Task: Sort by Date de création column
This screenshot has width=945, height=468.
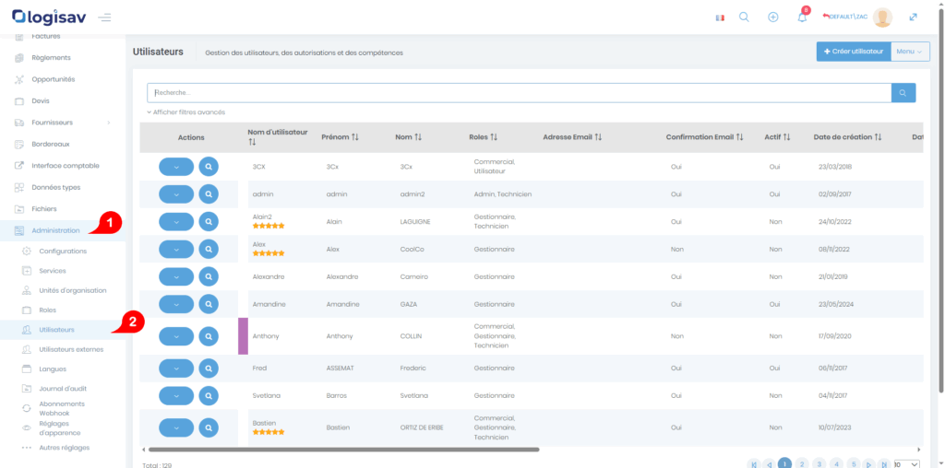Action: (847, 137)
